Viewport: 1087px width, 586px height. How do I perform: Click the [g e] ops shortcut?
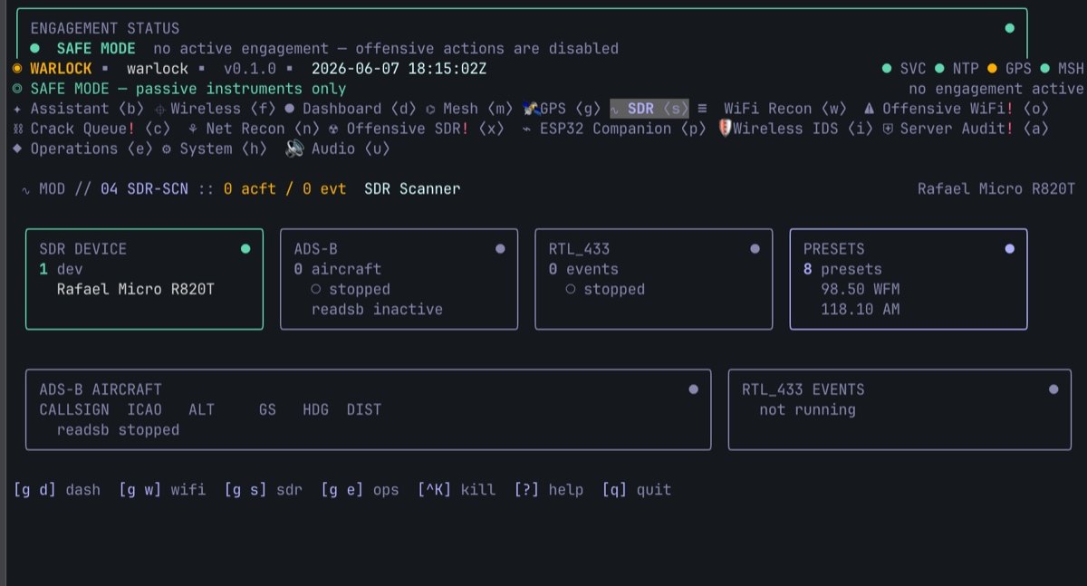point(360,489)
